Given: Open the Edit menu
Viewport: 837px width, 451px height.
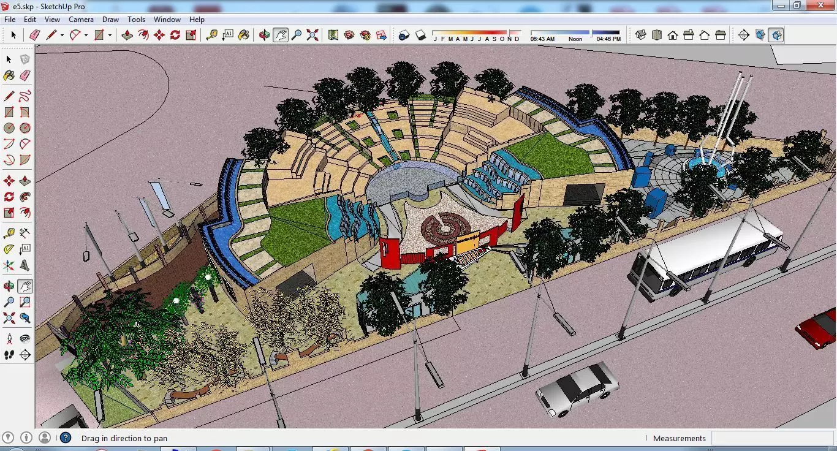Looking at the screenshot, I should (x=30, y=20).
